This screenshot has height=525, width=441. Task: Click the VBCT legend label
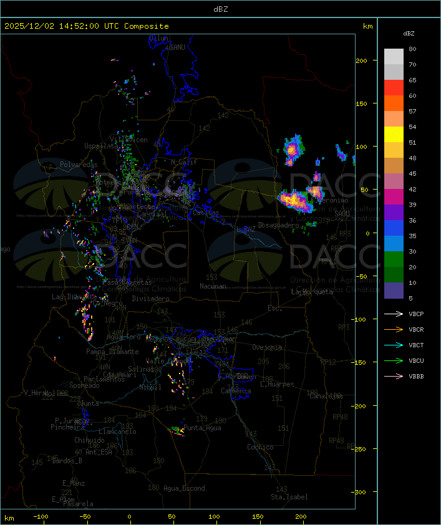(416, 345)
